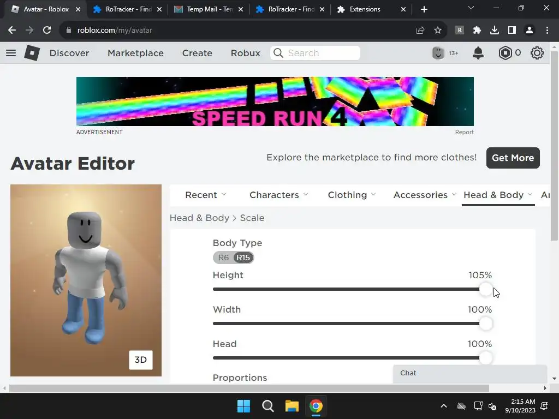Expand the Accessories dropdown
The width and height of the screenshot is (559, 419).
click(x=425, y=195)
